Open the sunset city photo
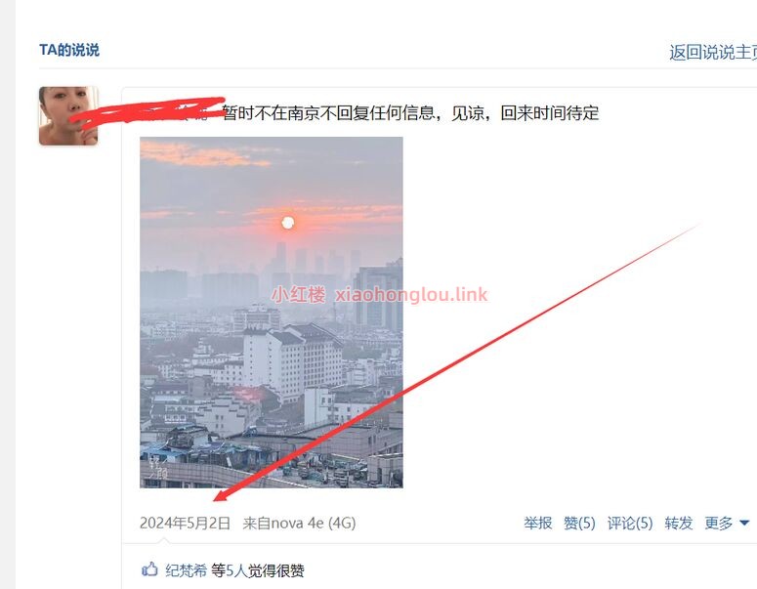The image size is (757, 589). tap(272, 313)
